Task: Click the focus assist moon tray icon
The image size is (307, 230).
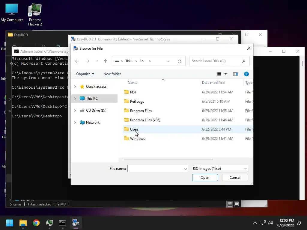Action: [299, 223]
